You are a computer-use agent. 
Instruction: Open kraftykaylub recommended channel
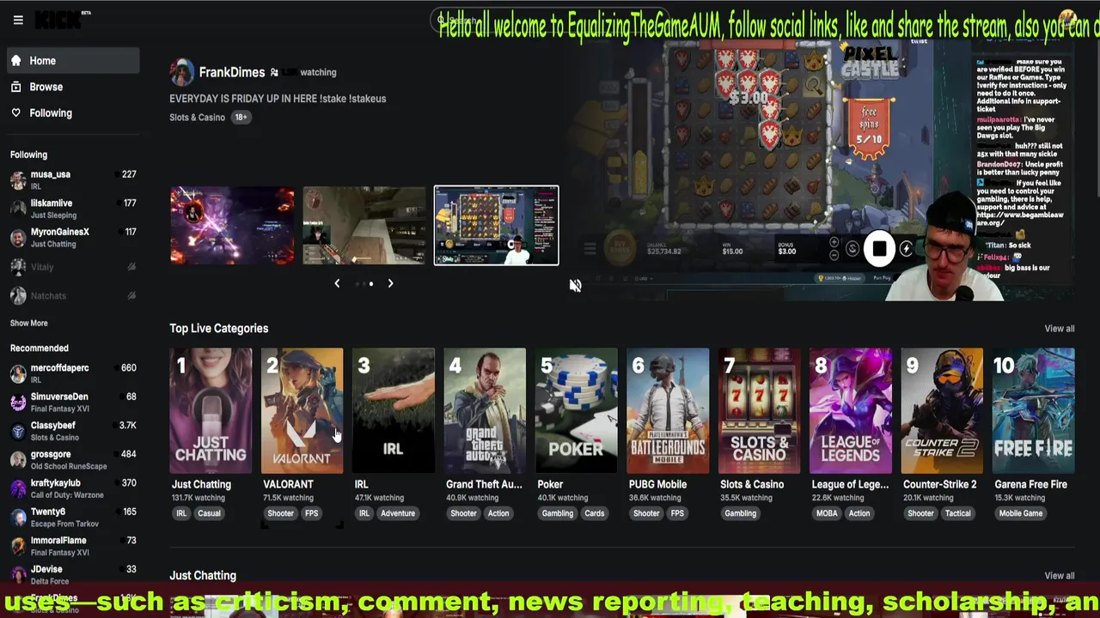point(72,488)
